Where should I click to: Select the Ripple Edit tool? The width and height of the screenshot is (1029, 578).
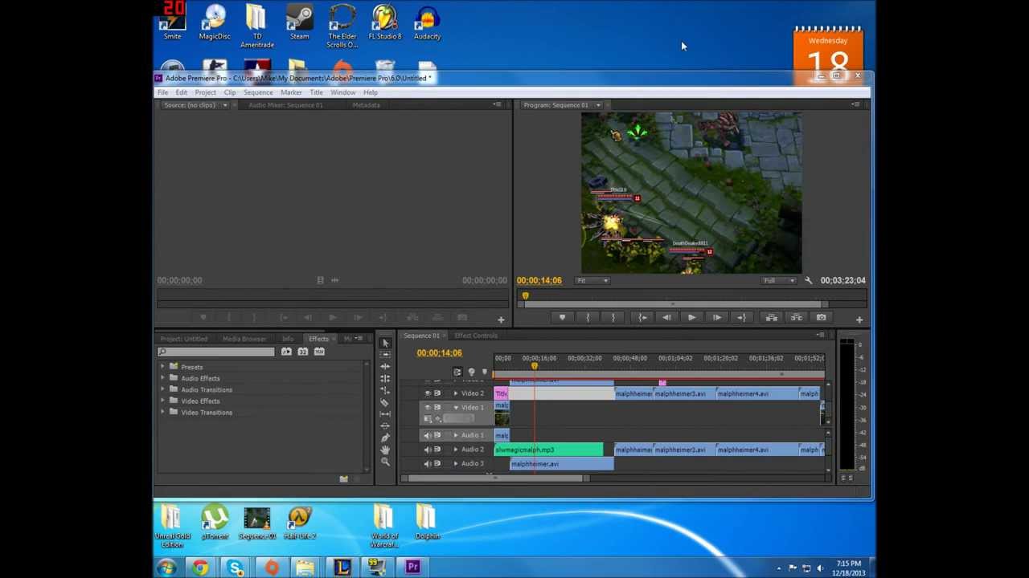click(385, 366)
